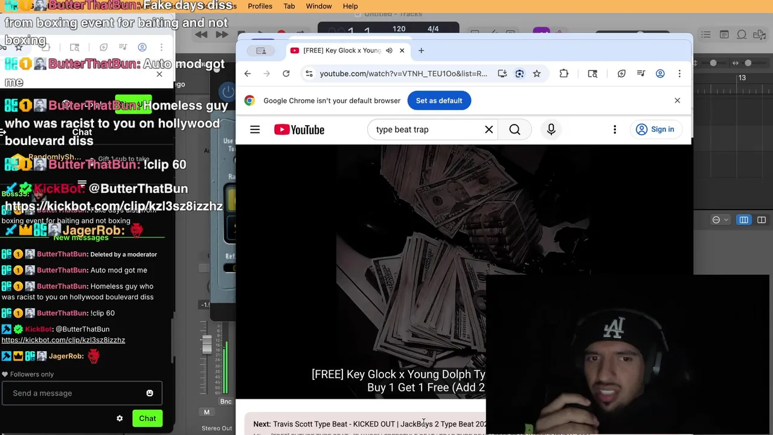Open Help menu in menu bar

click(350, 6)
